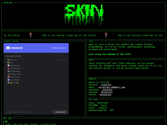This screenshot has width=167, height=125.
Task: Click FlashfireArts avatar icon
Action: (x=8, y=65)
